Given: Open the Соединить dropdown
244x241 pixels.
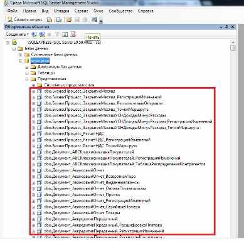Looking at the screenshot, I should click(x=17, y=34).
